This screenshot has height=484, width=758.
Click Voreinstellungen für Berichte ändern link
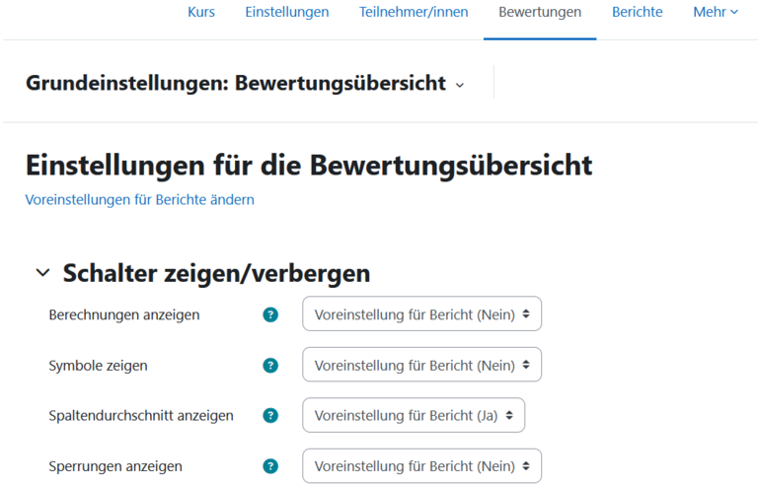coord(140,199)
